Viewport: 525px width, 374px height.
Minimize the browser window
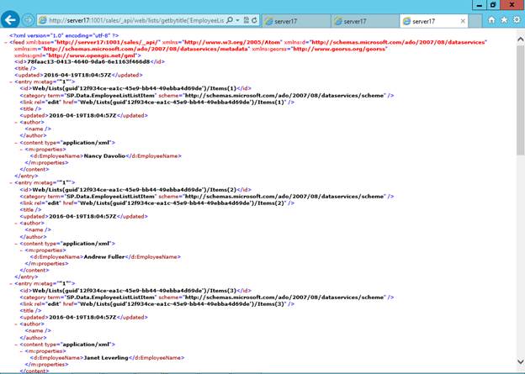click(x=480, y=5)
